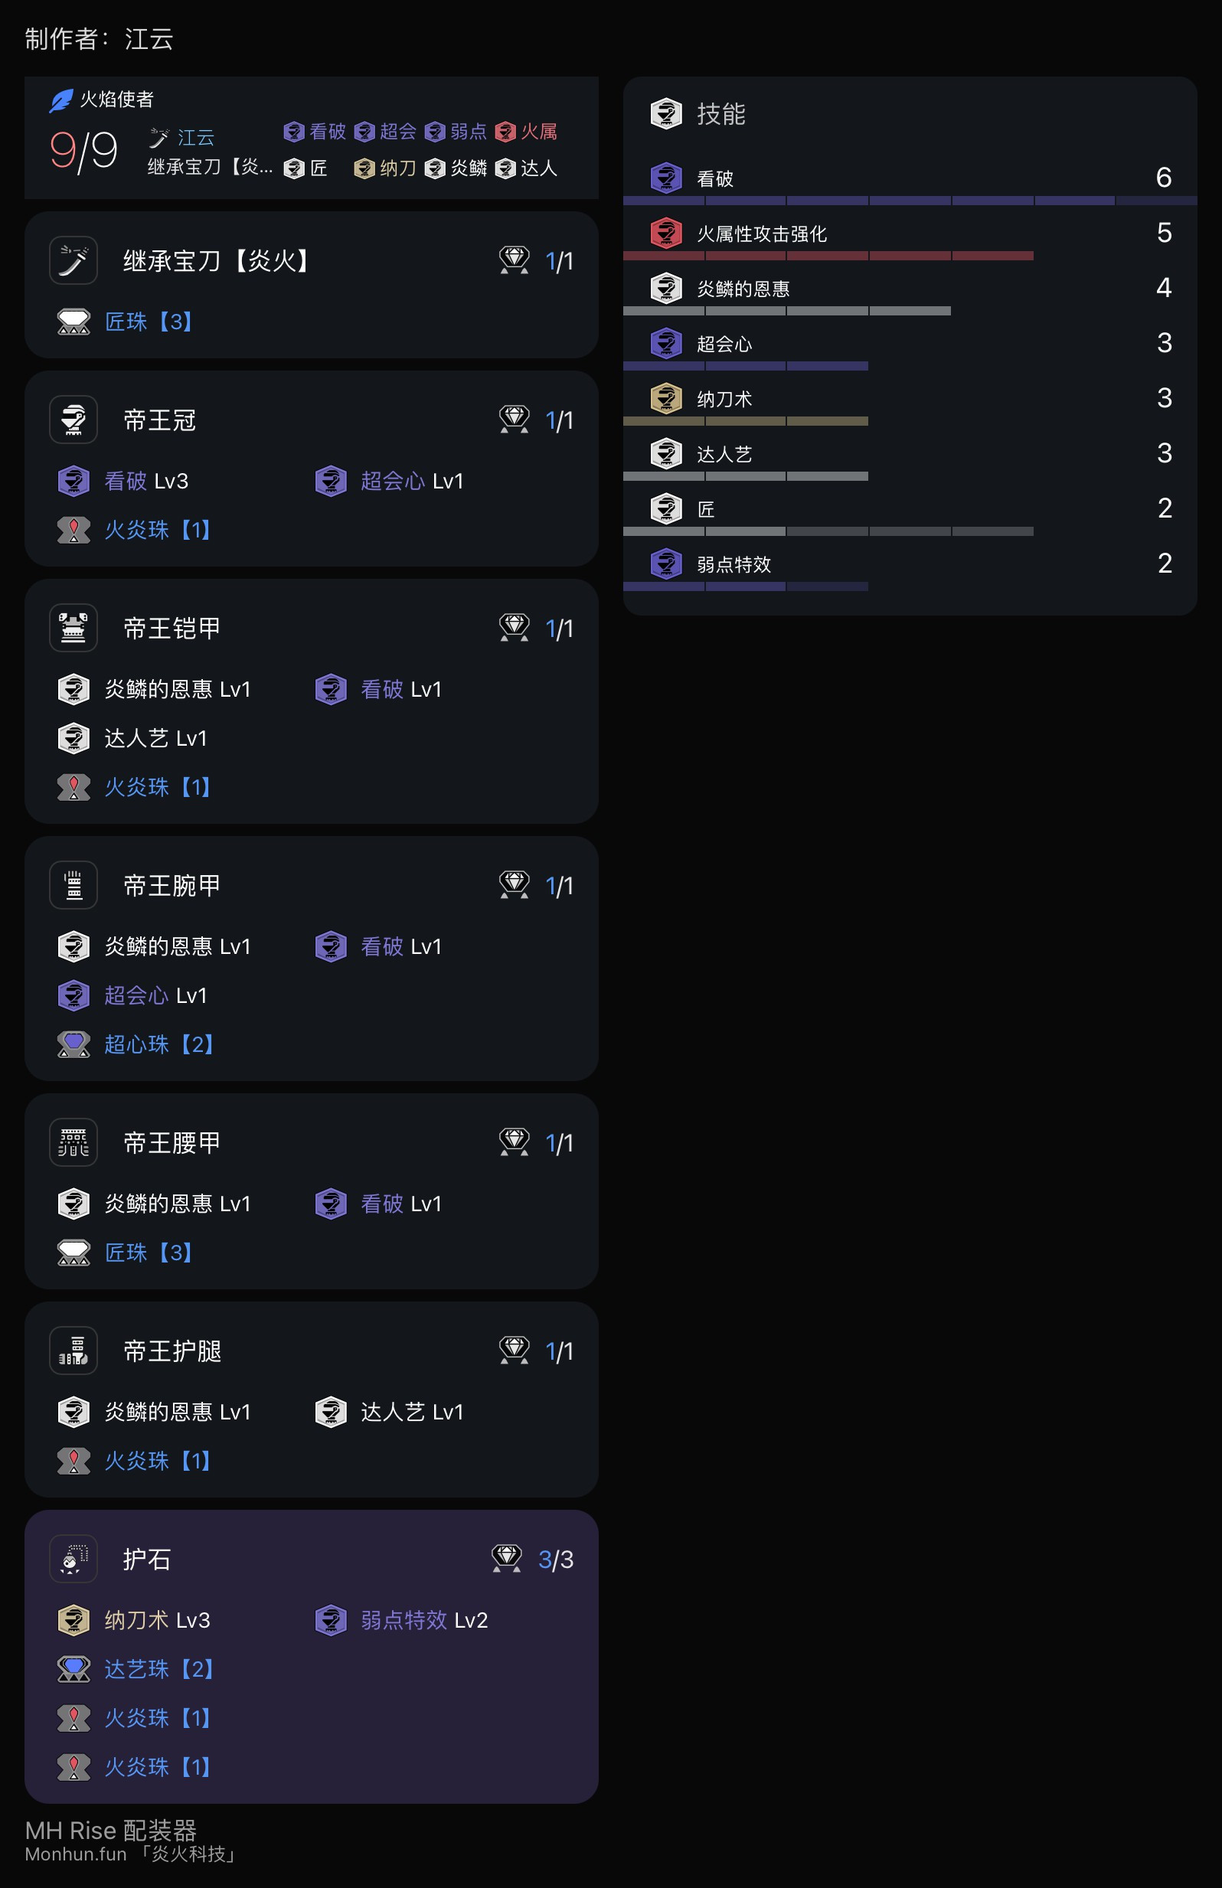The width and height of the screenshot is (1222, 1888).
Task: Click the 护石 talisman icon
Action: tap(73, 1558)
